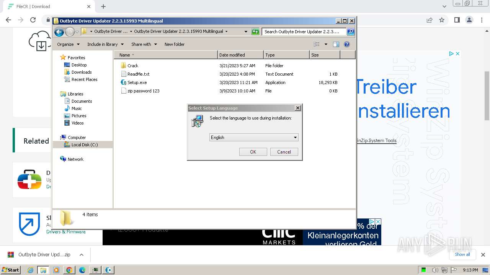Viewport: 490px width, 275px height.
Task: Open the Organize menu dropdown
Action: click(x=69, y=44)
